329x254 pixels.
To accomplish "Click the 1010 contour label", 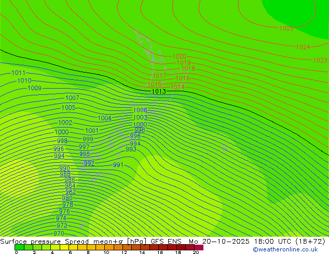I will [24, 80].
